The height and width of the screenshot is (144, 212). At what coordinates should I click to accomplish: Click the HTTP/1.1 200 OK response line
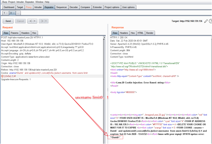(119, 37)
